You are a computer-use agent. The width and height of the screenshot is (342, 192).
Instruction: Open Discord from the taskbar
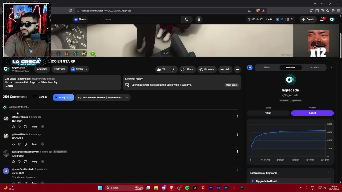click(164, 188)
